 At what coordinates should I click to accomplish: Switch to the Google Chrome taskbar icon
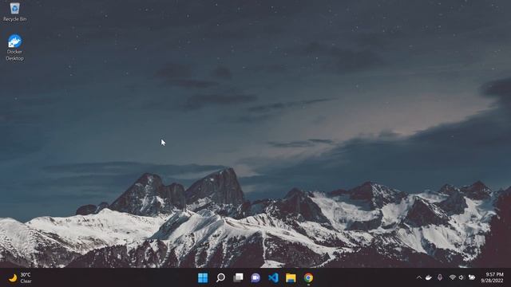(308, 277)
